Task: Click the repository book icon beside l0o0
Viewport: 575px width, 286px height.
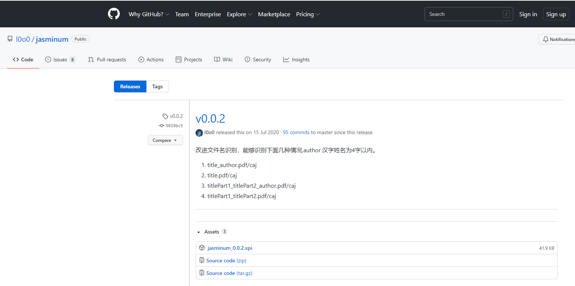Action: pos(10,39)
